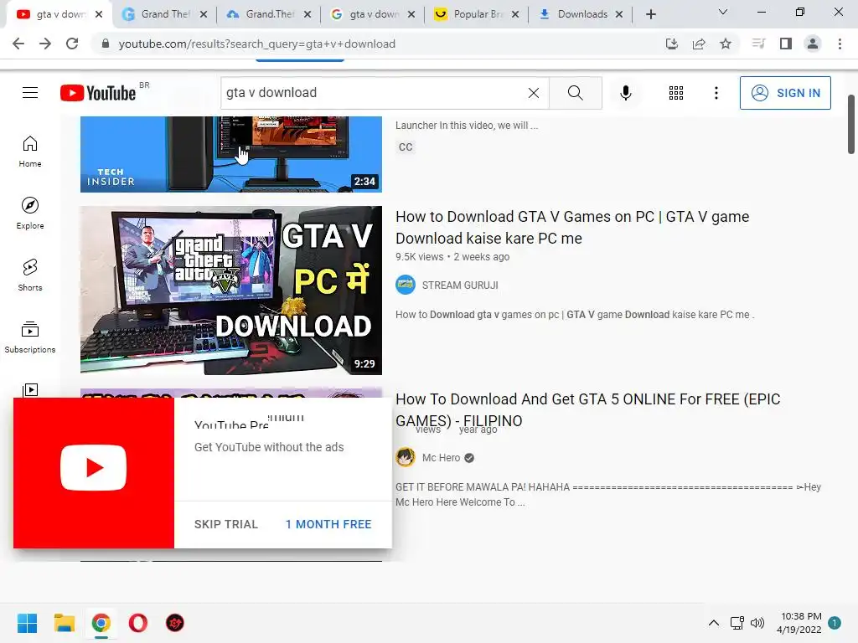Open the YouTube hamburger guide menu

pyautogui.click(x=30, y=93)
